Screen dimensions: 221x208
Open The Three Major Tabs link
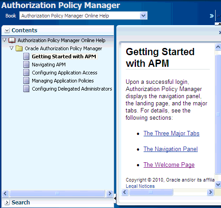pyautogui.click(x=171, y=133)
